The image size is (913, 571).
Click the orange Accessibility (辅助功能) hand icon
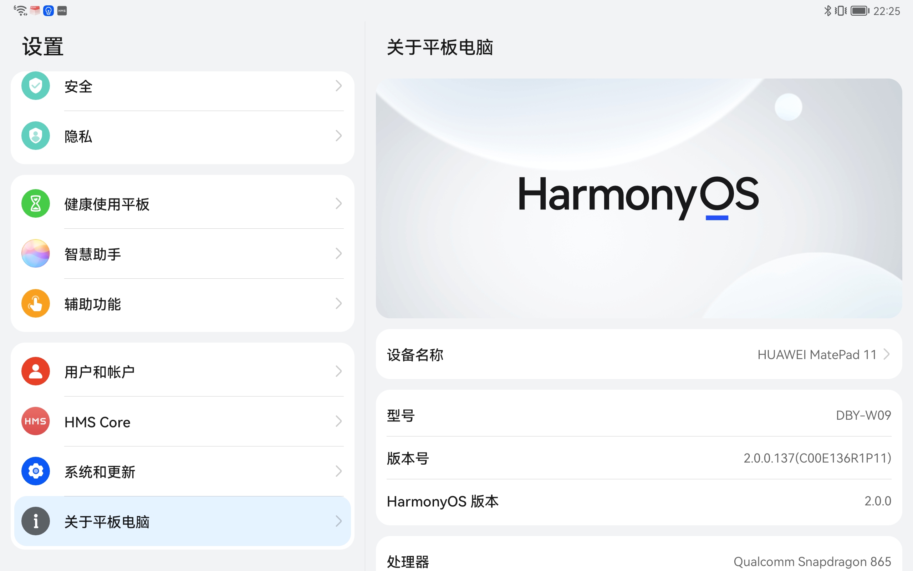[35, 303]
